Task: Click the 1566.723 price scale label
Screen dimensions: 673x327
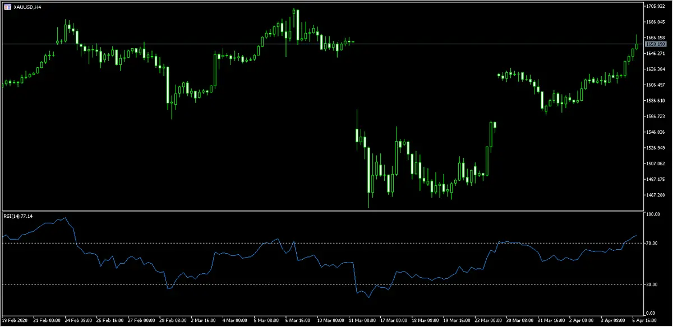Action: pos(655,116)
